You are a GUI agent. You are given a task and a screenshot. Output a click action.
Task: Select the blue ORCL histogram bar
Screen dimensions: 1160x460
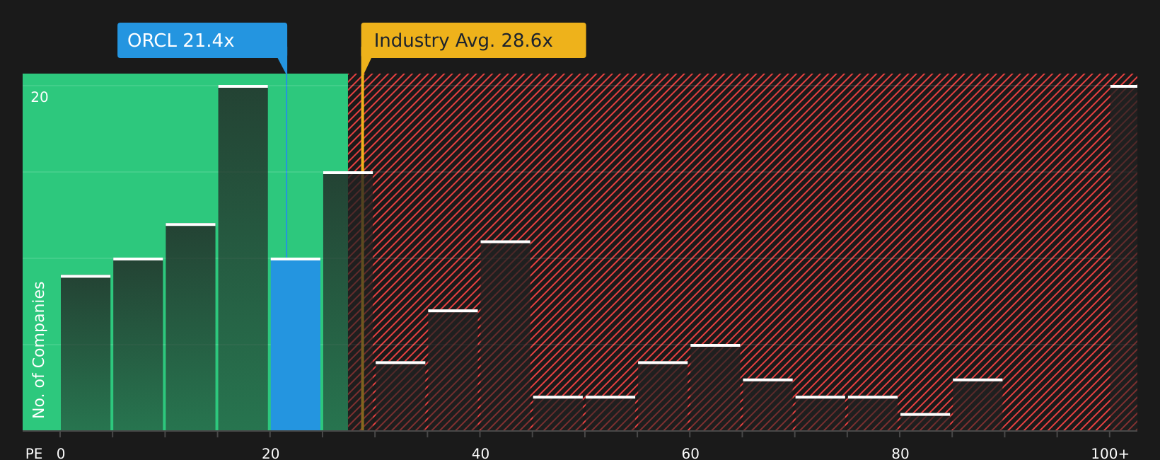pyautogui.click(x=296, y=344)
